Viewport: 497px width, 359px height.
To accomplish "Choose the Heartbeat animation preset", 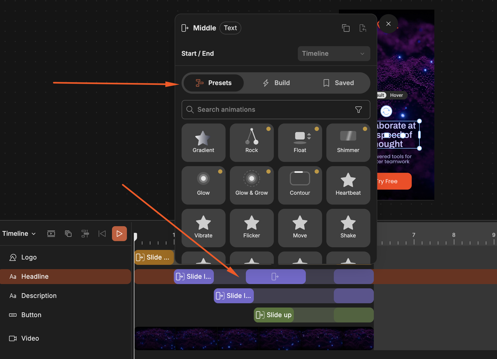I will 348,185.
